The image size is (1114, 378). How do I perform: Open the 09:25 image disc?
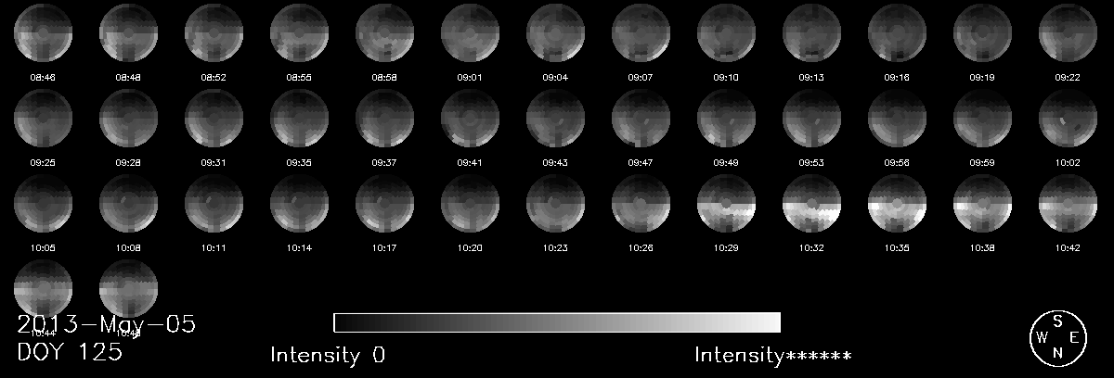(x=44, y=119)
